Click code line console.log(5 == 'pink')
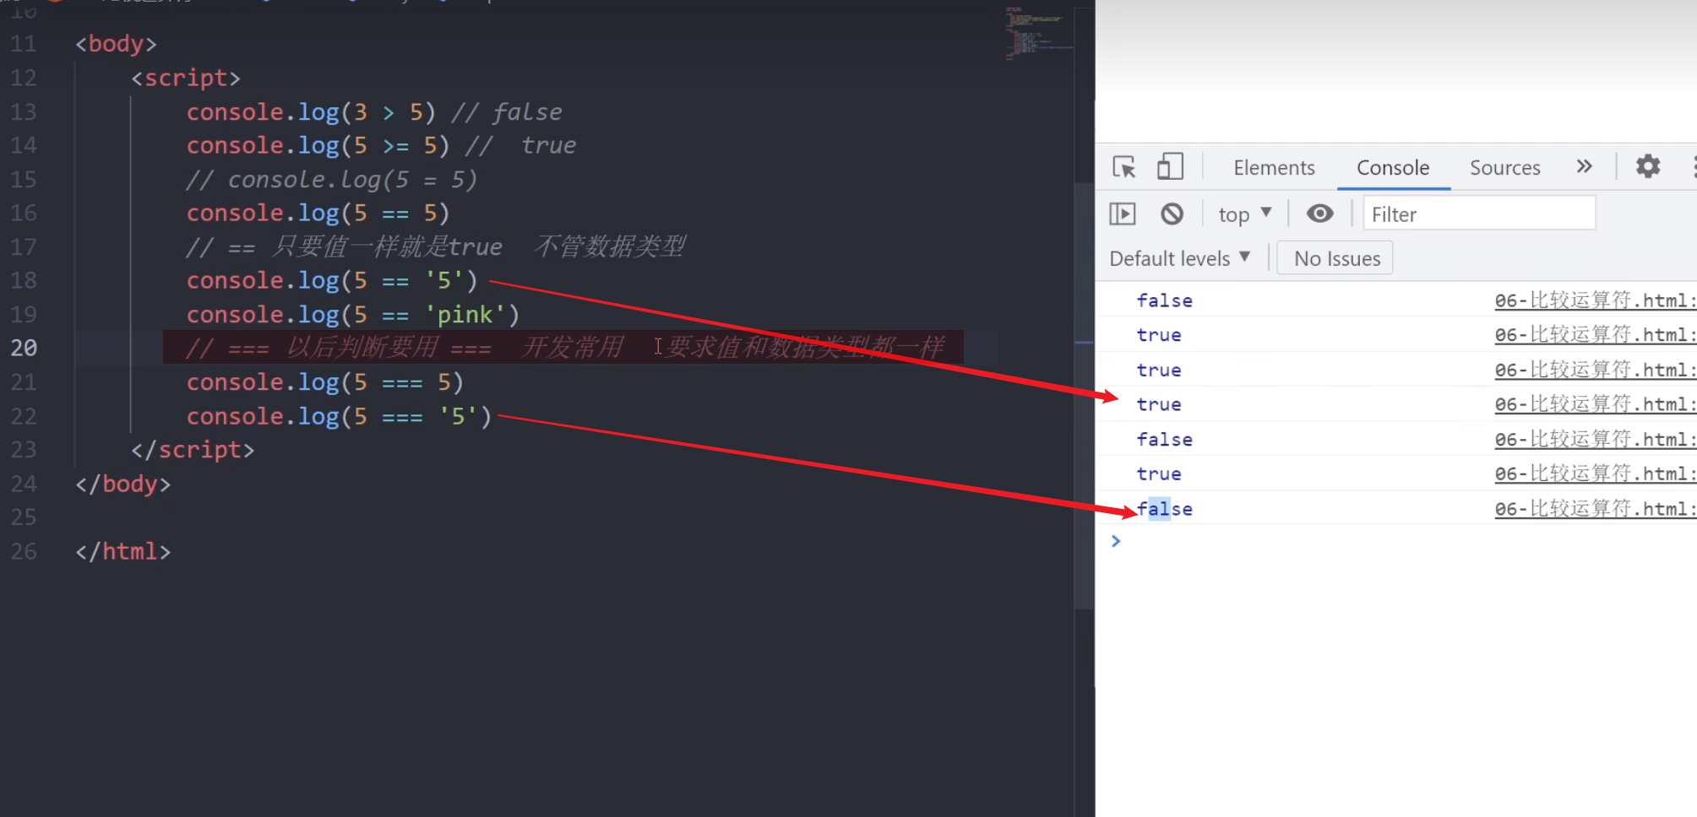This screenshot has height=817, width=1697. [353, 314]
